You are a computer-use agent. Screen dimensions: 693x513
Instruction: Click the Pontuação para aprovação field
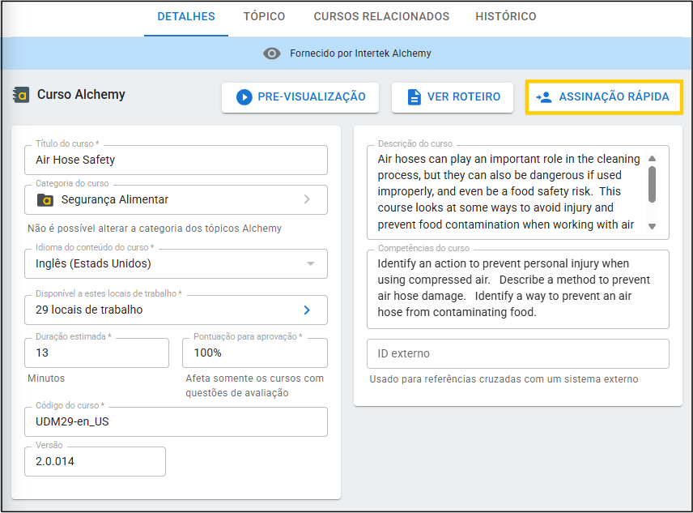[255, 353]
